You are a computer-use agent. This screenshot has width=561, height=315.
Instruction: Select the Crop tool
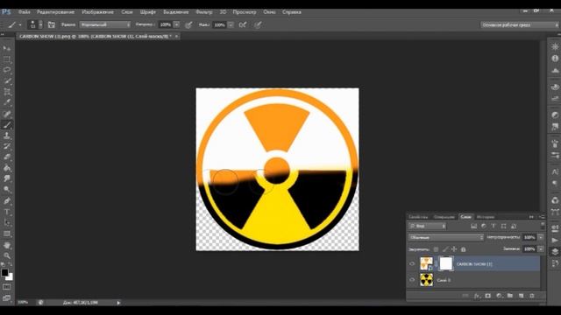7,92
